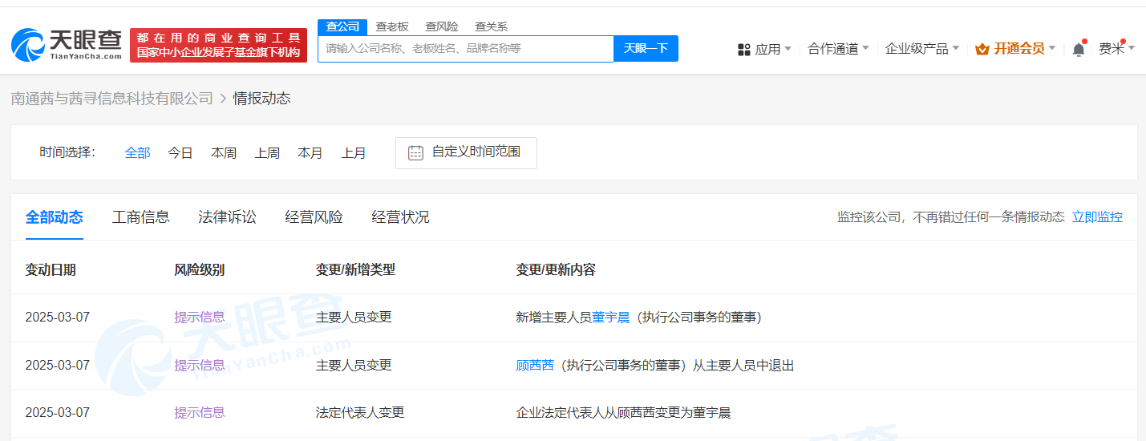
Task: Click 主要人员变更 in 新增主要人员董宇晨 row
Action: coord(354,318)
